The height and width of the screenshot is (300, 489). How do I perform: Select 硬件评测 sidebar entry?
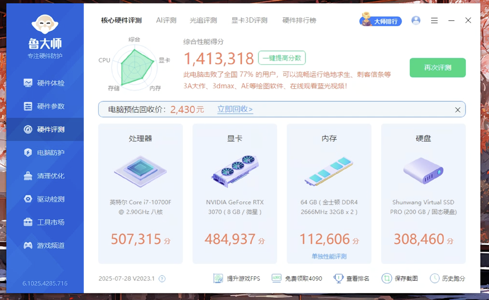[45, 129]
